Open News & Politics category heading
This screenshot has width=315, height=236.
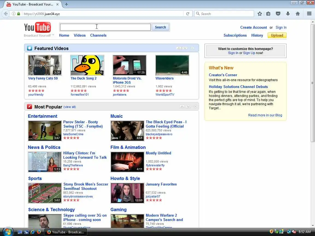44,147
